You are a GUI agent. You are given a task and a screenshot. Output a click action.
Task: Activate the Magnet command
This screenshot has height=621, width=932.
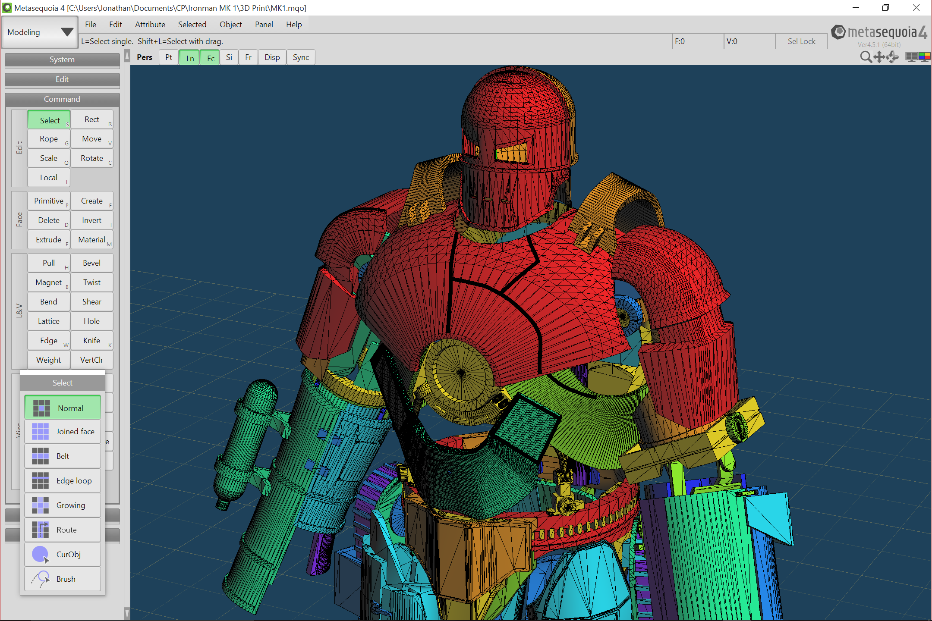[49, 282]
